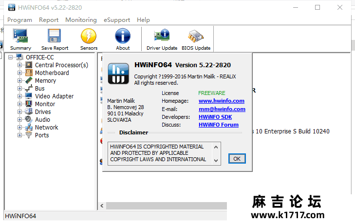The width and height of the screenshot is (355, 224).
Task: Select the Video Adapter label in tree
Action: tap(55, 96)
